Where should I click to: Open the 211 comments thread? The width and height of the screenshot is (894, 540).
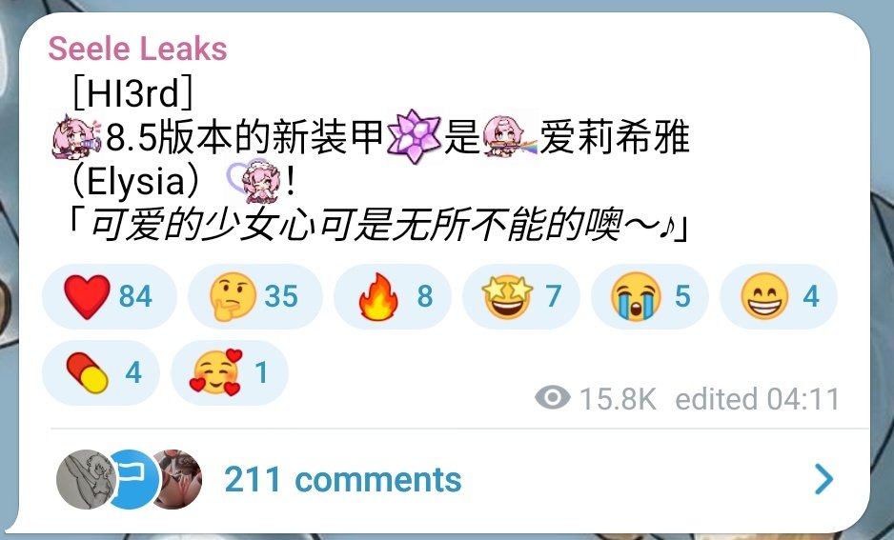[x=343, y=480]
